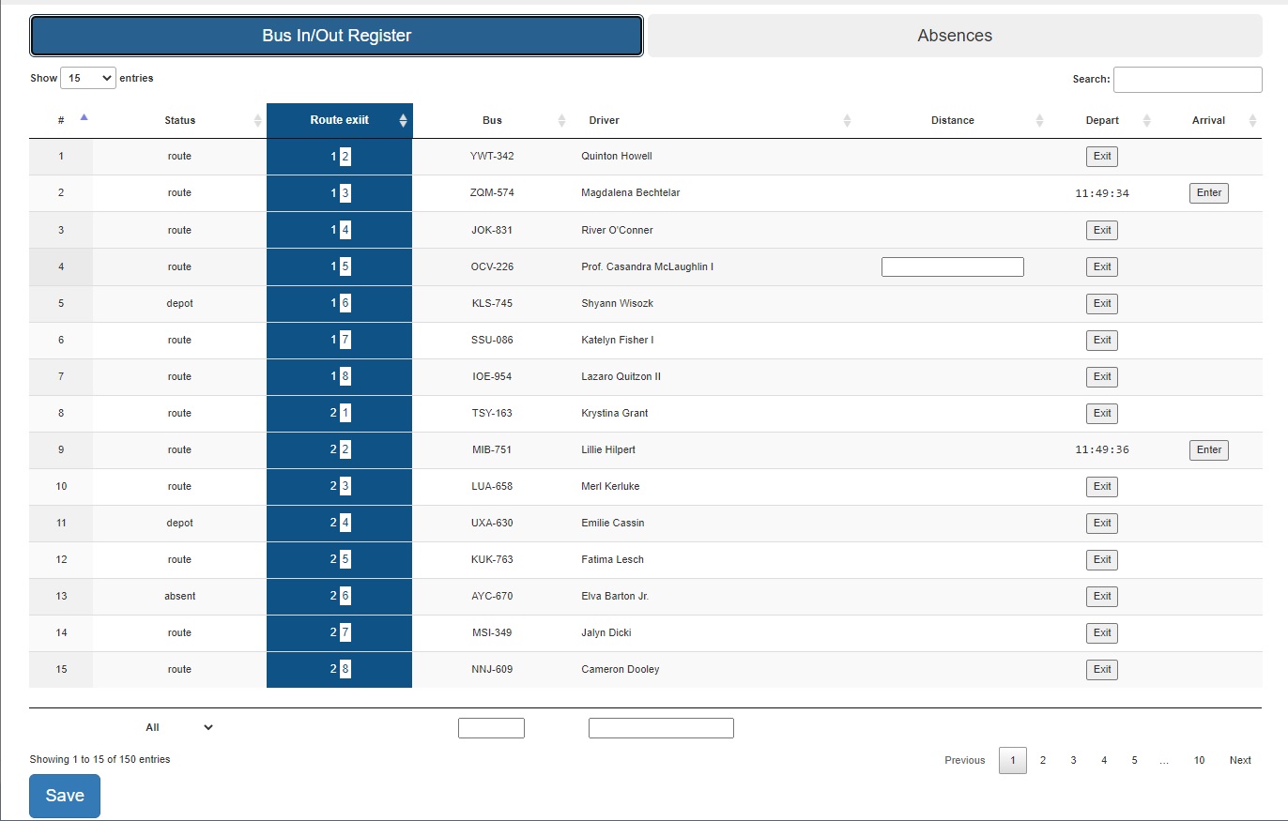Sort by the Arrival column arrows

[x=1252, y=120]
